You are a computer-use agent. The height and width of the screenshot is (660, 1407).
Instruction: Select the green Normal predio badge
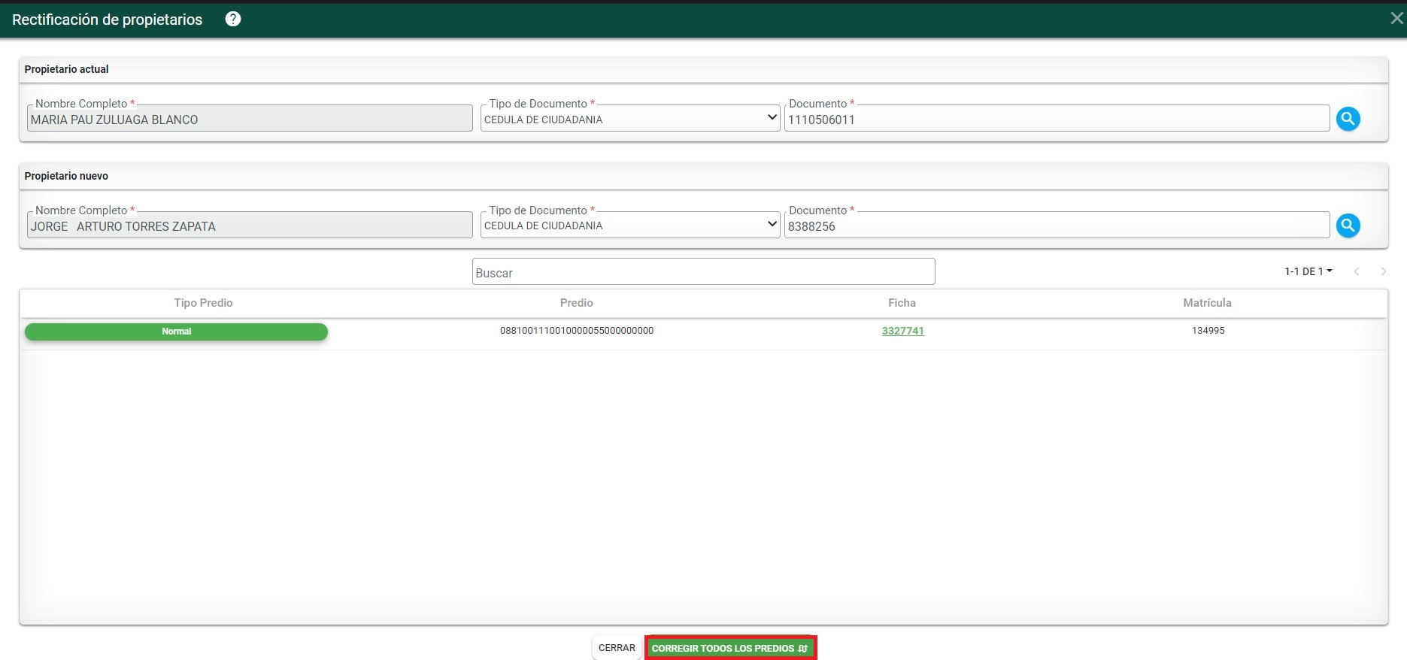[176, 332]
